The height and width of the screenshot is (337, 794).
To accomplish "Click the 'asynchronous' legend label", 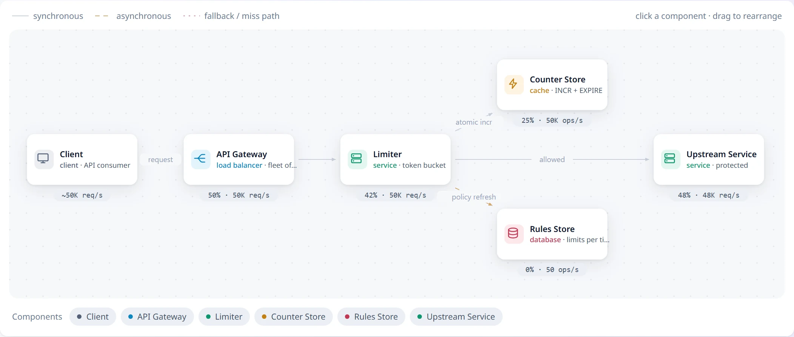I will coord(143,16).
